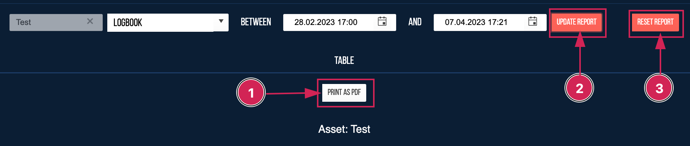The height and width of the screenshot is (146, 690).
Task: Remove the Test asset tag with X
Action: tap(90, 22)
